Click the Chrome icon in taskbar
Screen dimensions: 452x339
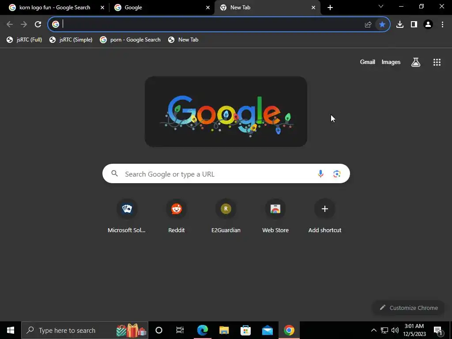[x=289, y=330]
